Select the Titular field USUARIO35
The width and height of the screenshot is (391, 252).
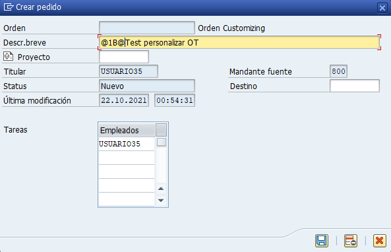(x=129, y=71)
